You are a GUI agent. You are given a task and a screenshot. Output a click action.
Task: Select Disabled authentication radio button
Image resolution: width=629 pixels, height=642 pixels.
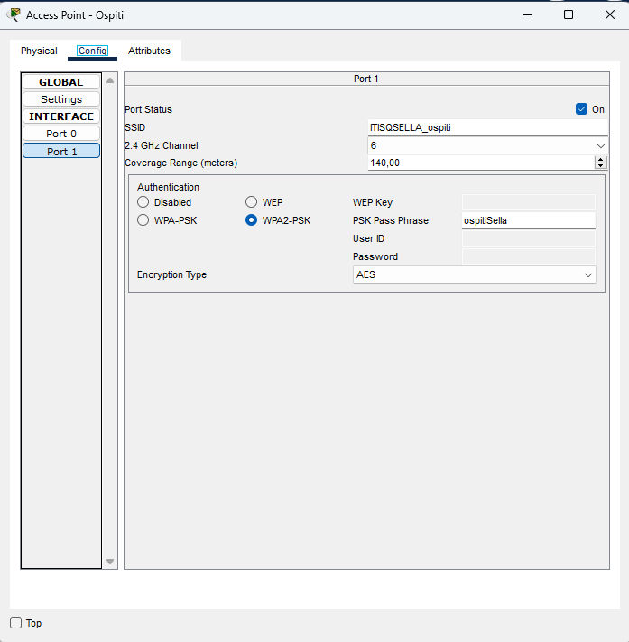143,202
